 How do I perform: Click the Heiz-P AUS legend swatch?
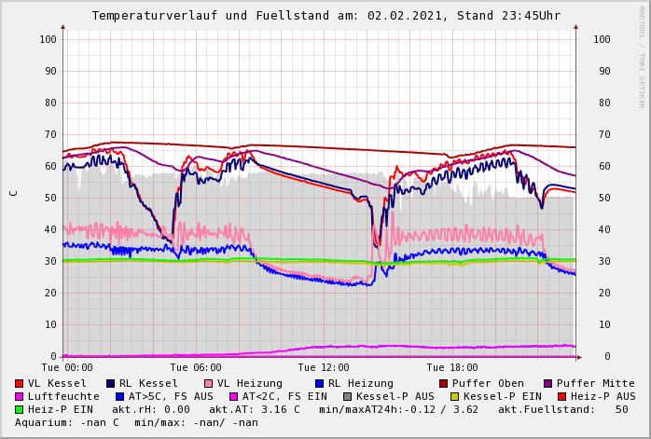click(x=561, y=396)
